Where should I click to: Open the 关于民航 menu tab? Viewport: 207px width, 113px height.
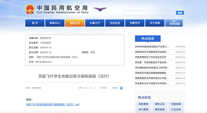(155, 23)
